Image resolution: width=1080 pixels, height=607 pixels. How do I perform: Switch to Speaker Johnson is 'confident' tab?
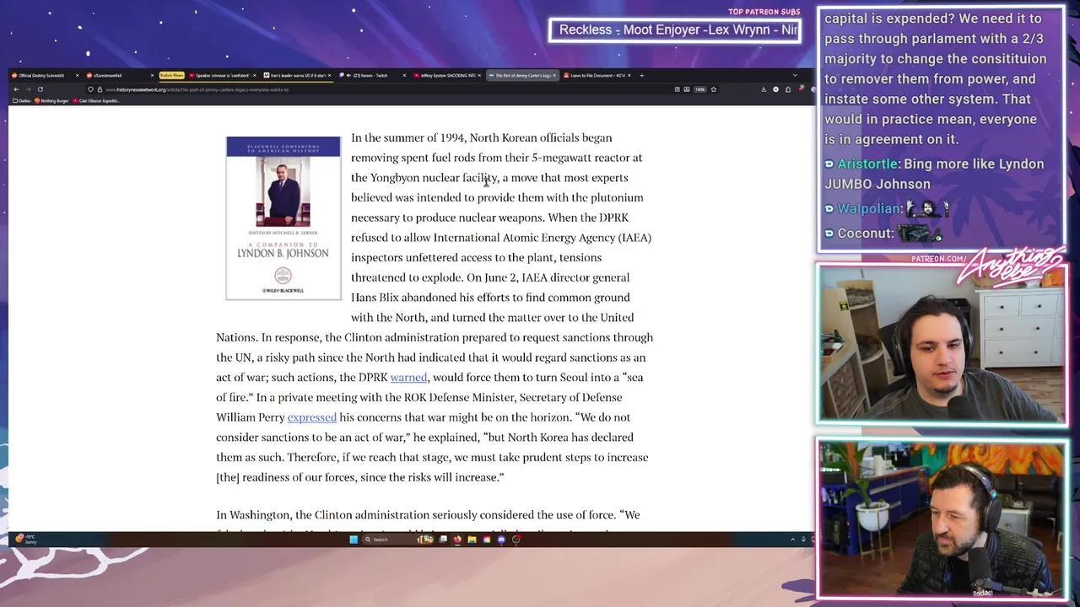coord(221,75)
